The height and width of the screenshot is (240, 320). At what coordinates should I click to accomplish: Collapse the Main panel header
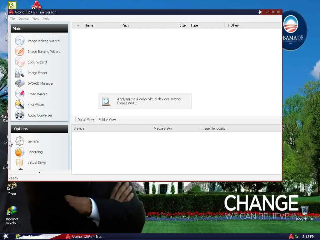pyautogui.click(x=39, y=28)
